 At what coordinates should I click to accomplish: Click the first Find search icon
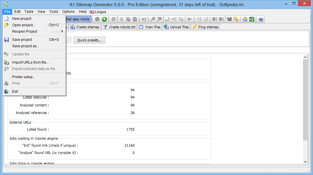click(153, 19)
